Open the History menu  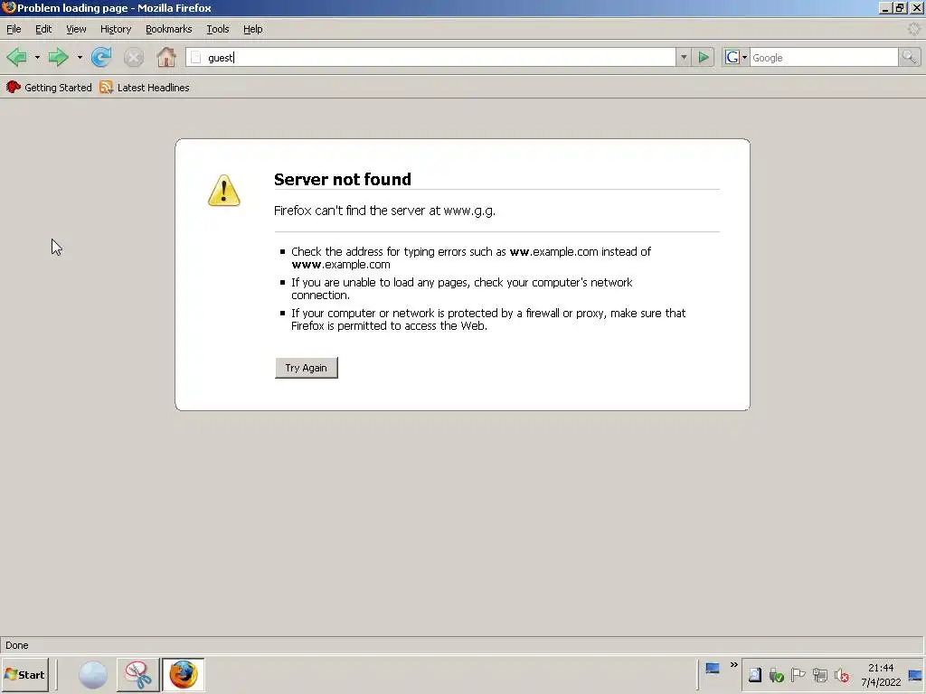tap(116, 29)
